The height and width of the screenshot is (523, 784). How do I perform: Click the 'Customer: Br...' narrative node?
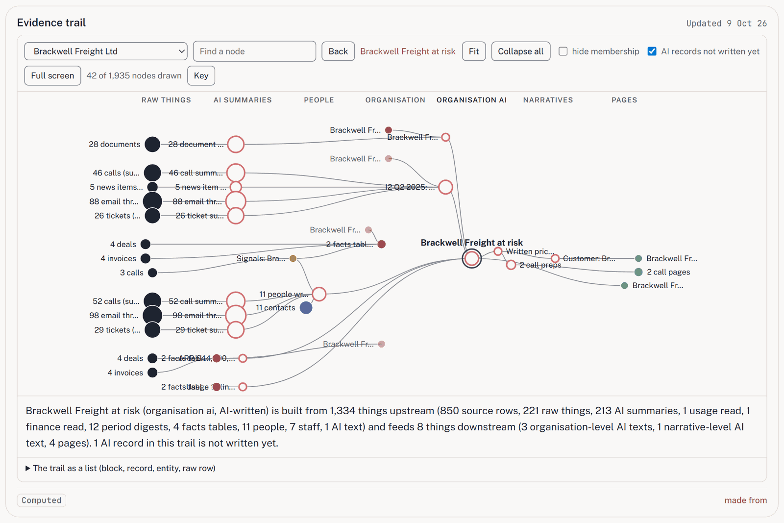point(555,258)
